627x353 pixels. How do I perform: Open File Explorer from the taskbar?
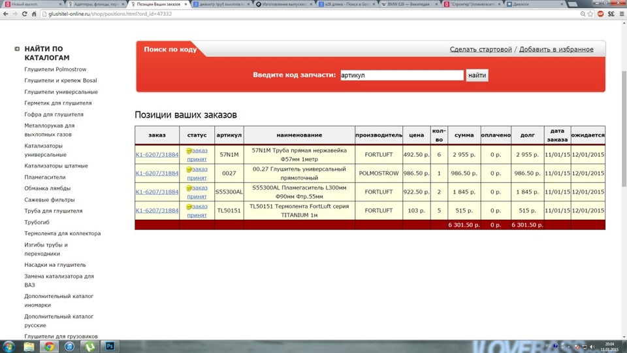(29, 346)
